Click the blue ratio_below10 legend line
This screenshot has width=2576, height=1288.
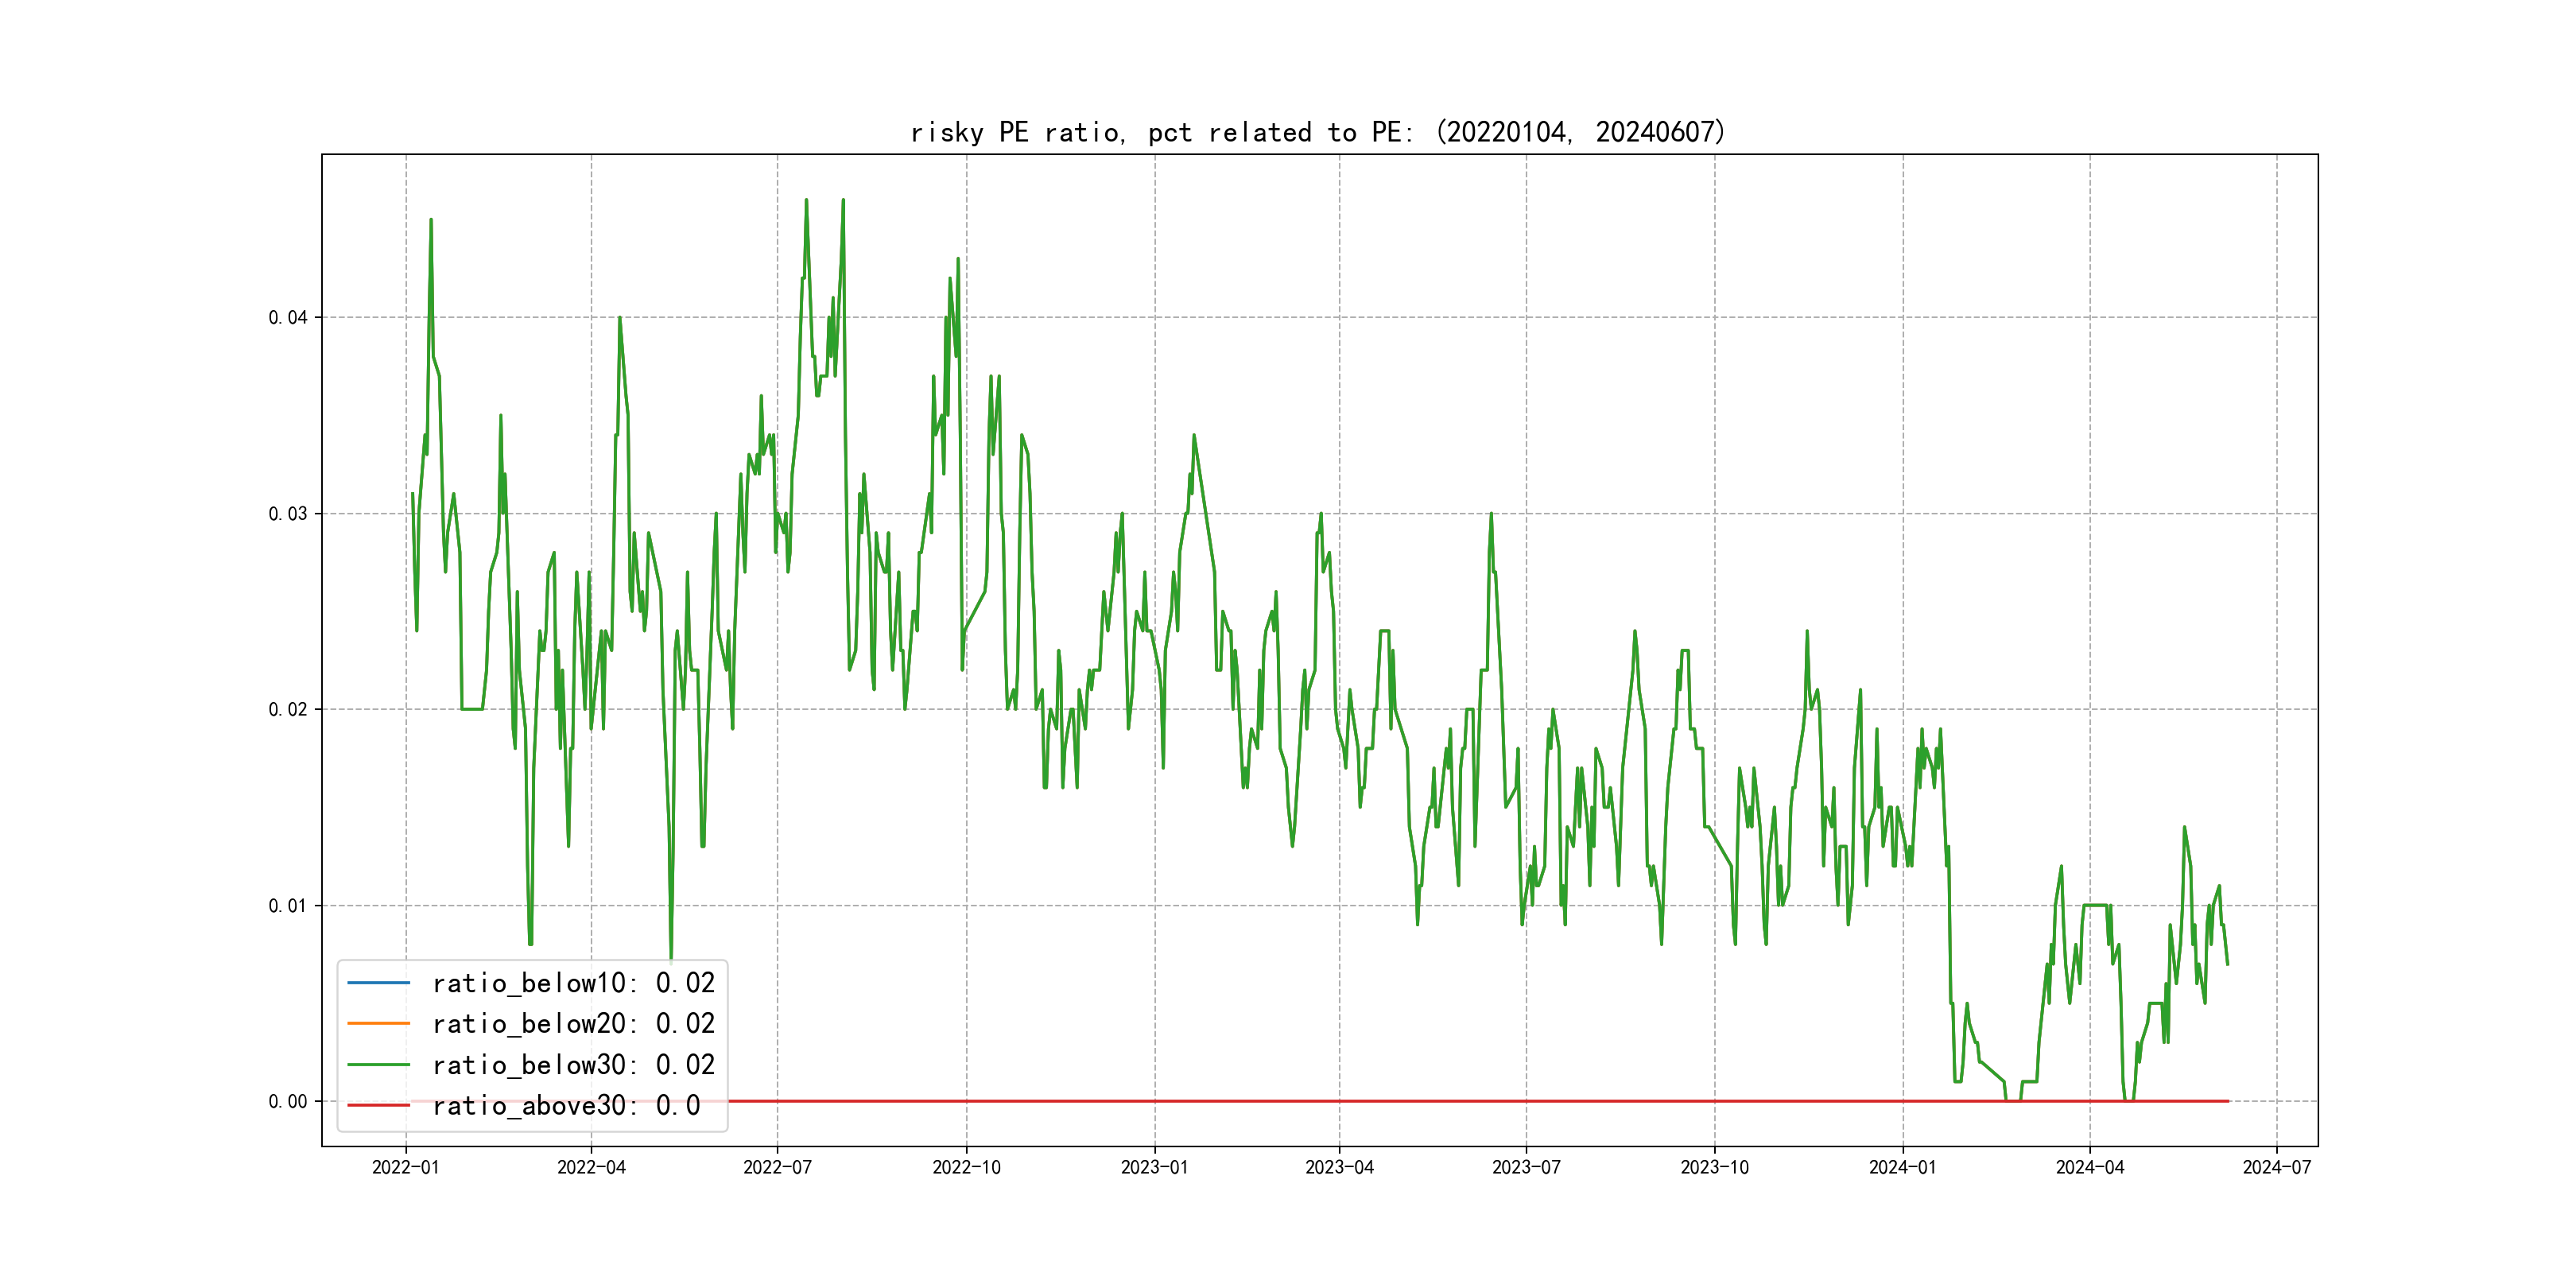tap(378, 983)
